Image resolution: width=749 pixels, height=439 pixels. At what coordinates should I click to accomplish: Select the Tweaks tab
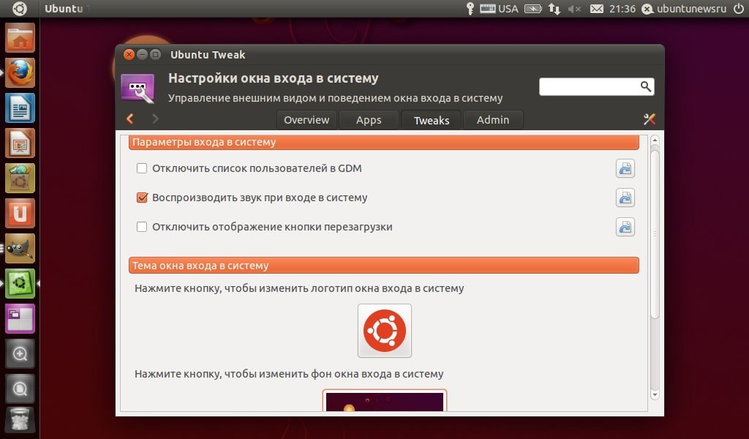tap(432, 120)
